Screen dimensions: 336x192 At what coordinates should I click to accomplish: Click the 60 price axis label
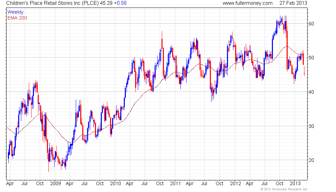coord(311,24)
